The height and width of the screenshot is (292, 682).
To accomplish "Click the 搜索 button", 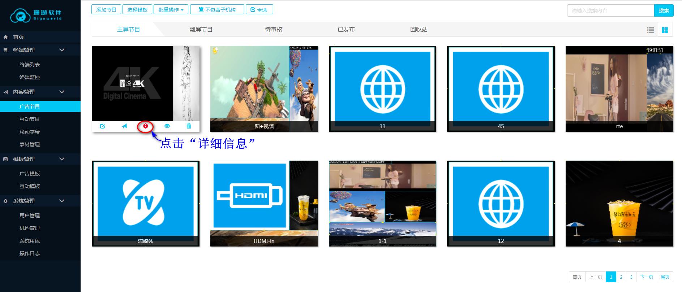I will 664,10.
